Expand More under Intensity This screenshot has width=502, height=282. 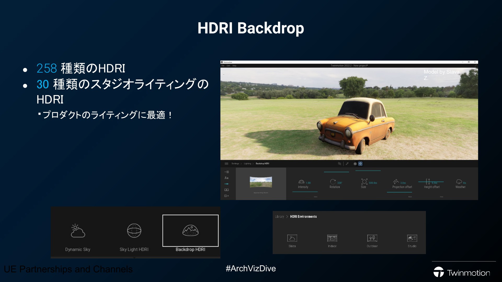click(x=316, y=197)
